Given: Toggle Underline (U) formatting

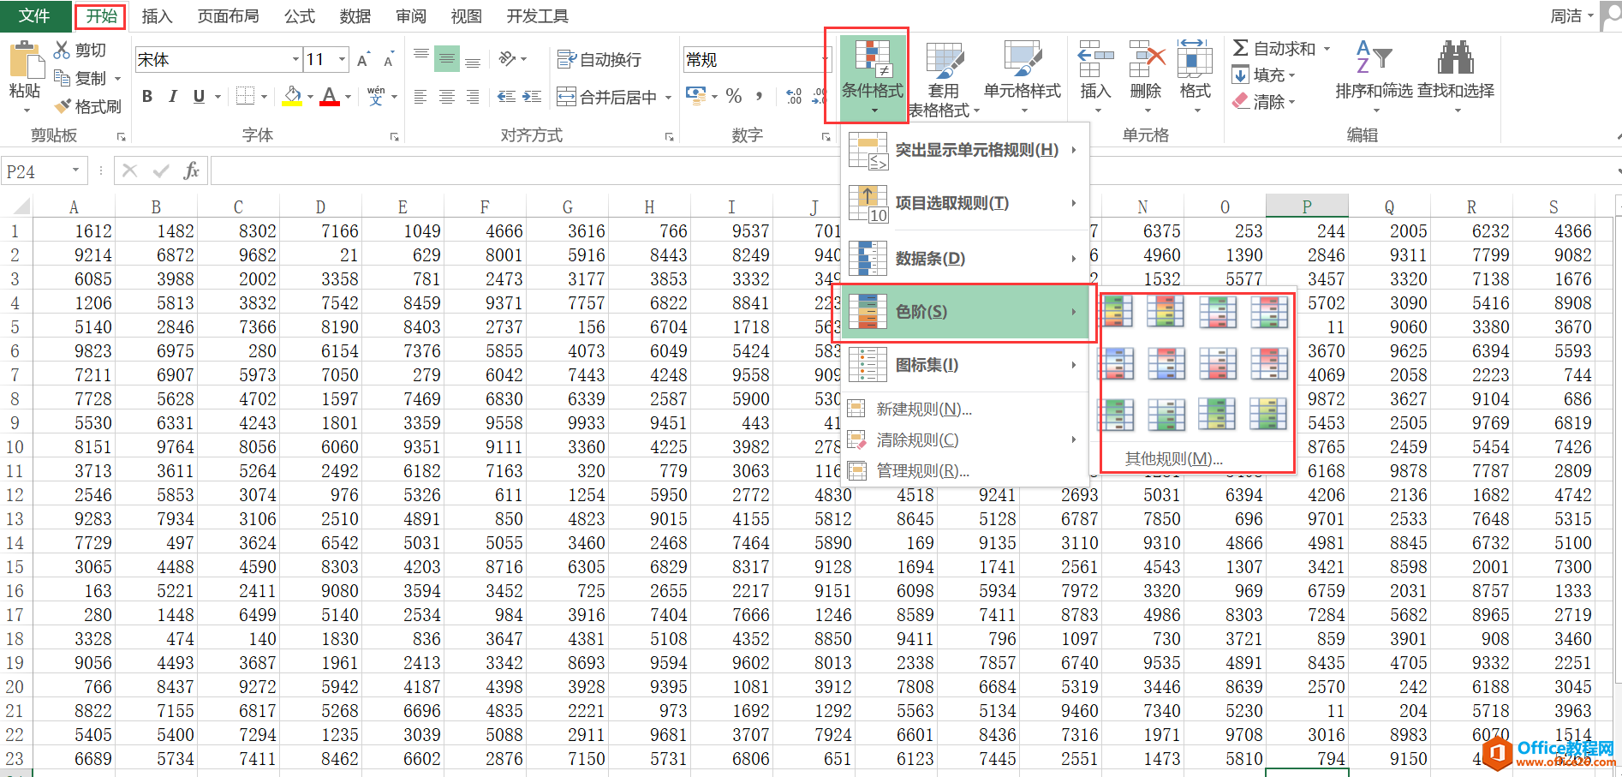Looking at the screenshot, I should pos(199,97).
